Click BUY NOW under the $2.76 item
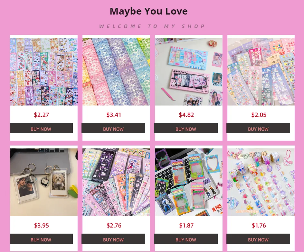 click(113, 239)
